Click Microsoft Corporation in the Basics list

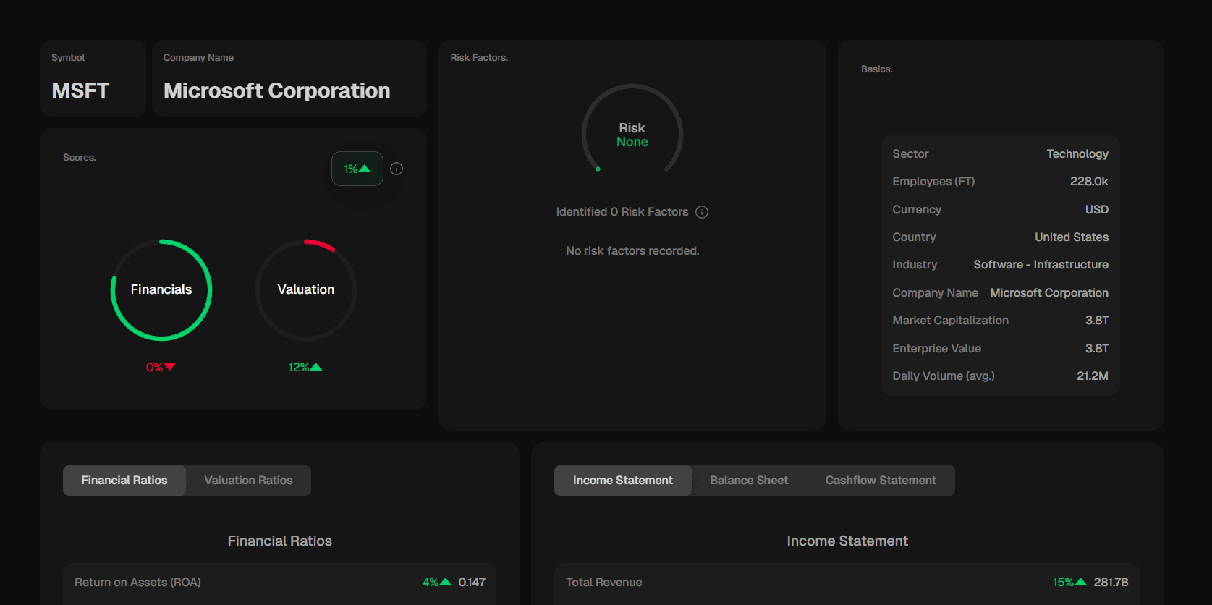(1049, 293)
